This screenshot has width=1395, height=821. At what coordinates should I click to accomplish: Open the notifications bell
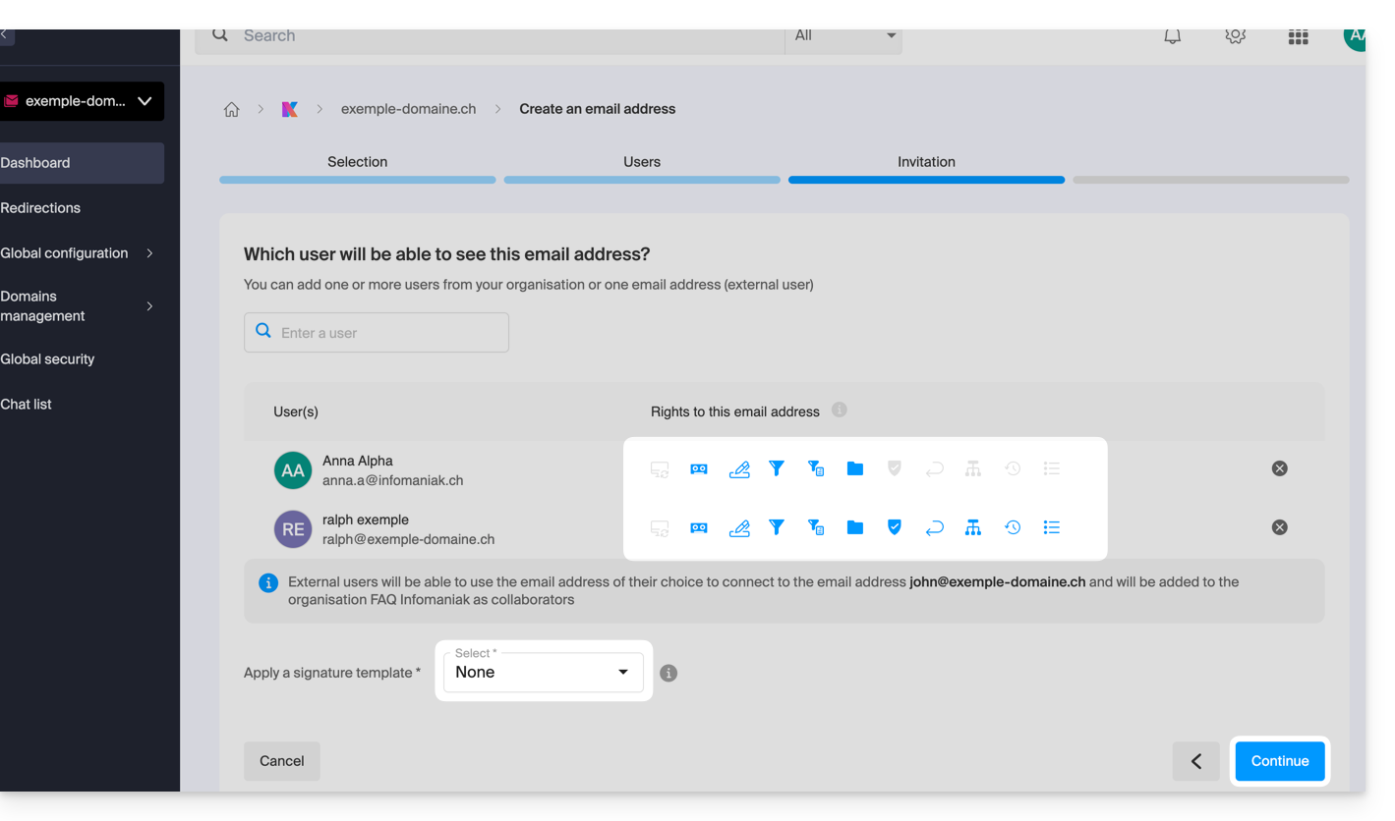1172,36
